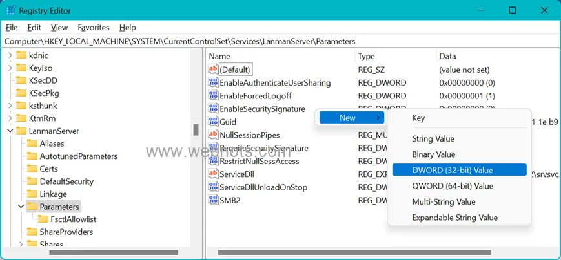561x260 pixels.
Task: Choose Multi-String Value from the submenu
Action: (460, 201)
